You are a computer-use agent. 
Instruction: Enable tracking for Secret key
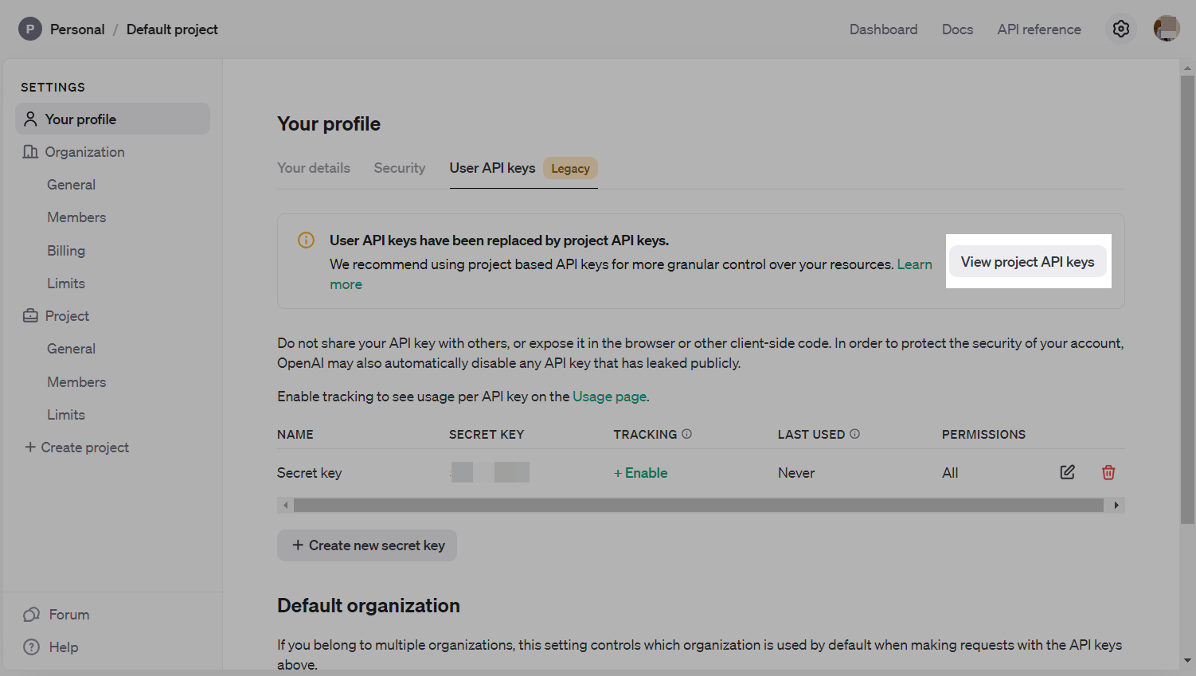pyautogui.click(x=640, y=473)
